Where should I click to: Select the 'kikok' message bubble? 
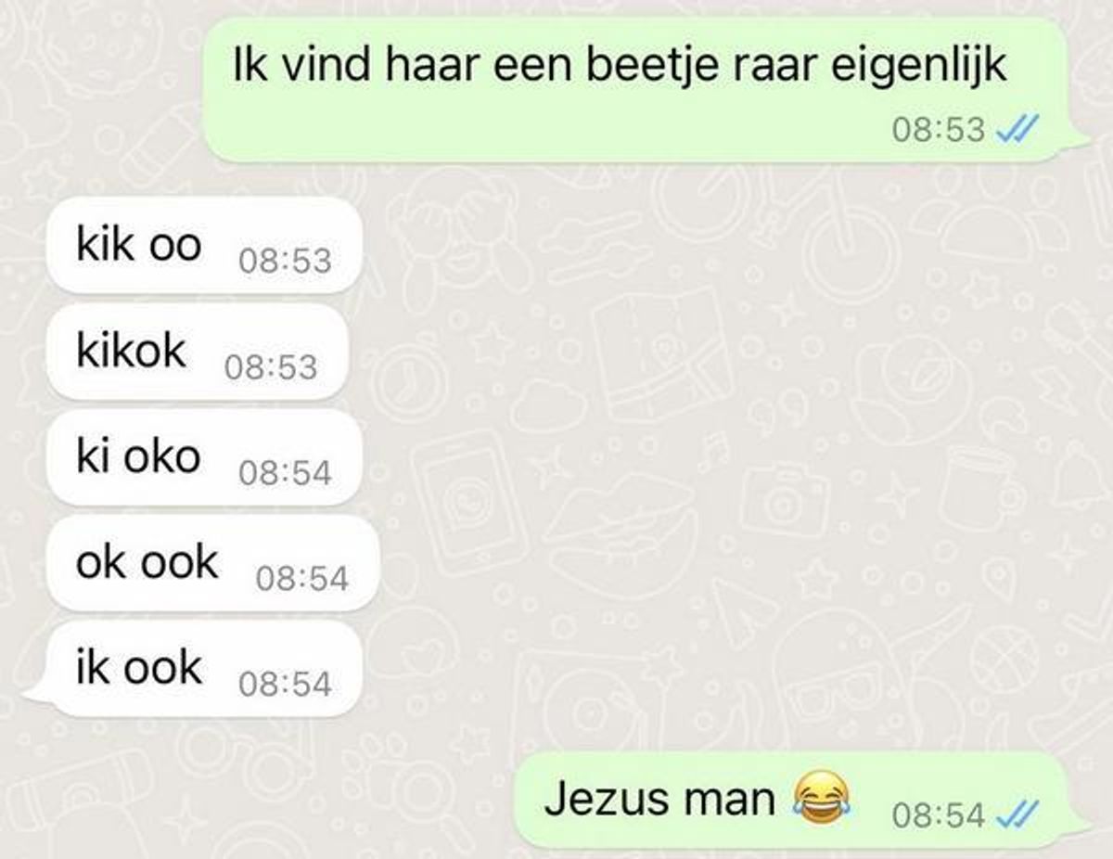tap(197, 353)
